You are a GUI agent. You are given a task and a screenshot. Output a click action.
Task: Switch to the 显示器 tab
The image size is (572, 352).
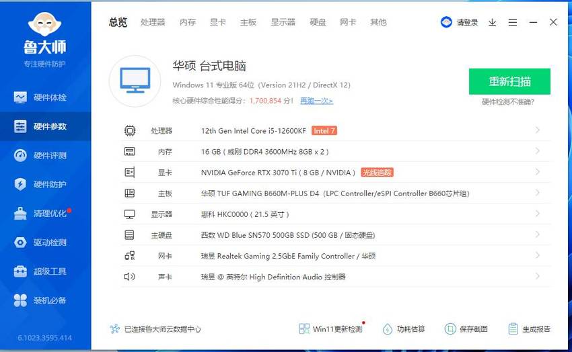[x=283, y=22]
